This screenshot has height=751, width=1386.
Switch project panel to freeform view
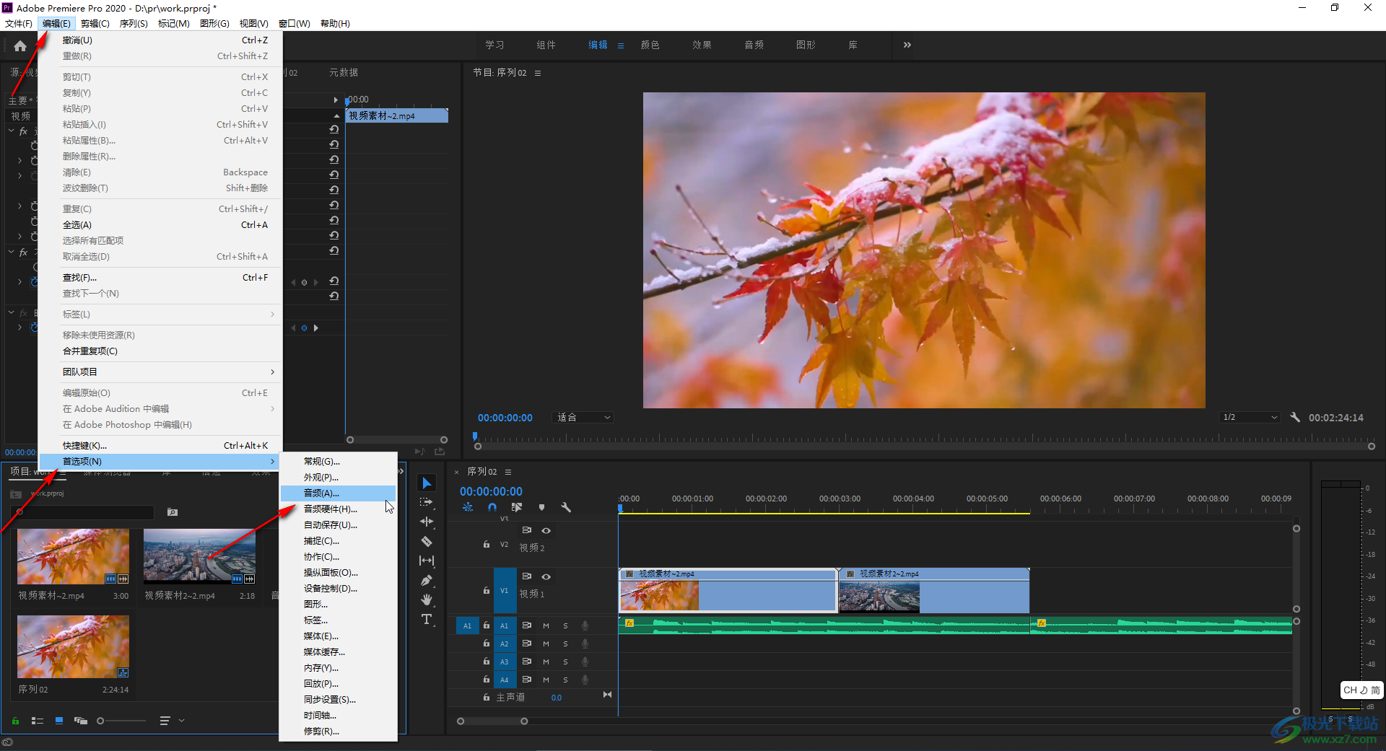click(81, 720)
